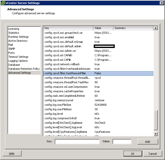The image size is (165, 160).
Task: Click the verbose value of memoryLevel
Action: (x=99, y=100)
